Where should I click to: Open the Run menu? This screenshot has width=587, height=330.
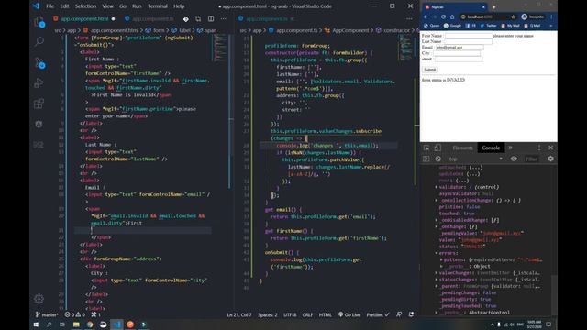(137, 6)
